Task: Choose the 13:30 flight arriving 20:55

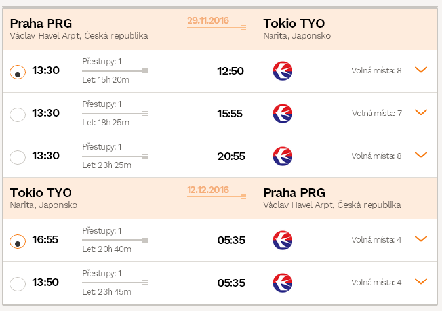Action: tap(18, 157)
